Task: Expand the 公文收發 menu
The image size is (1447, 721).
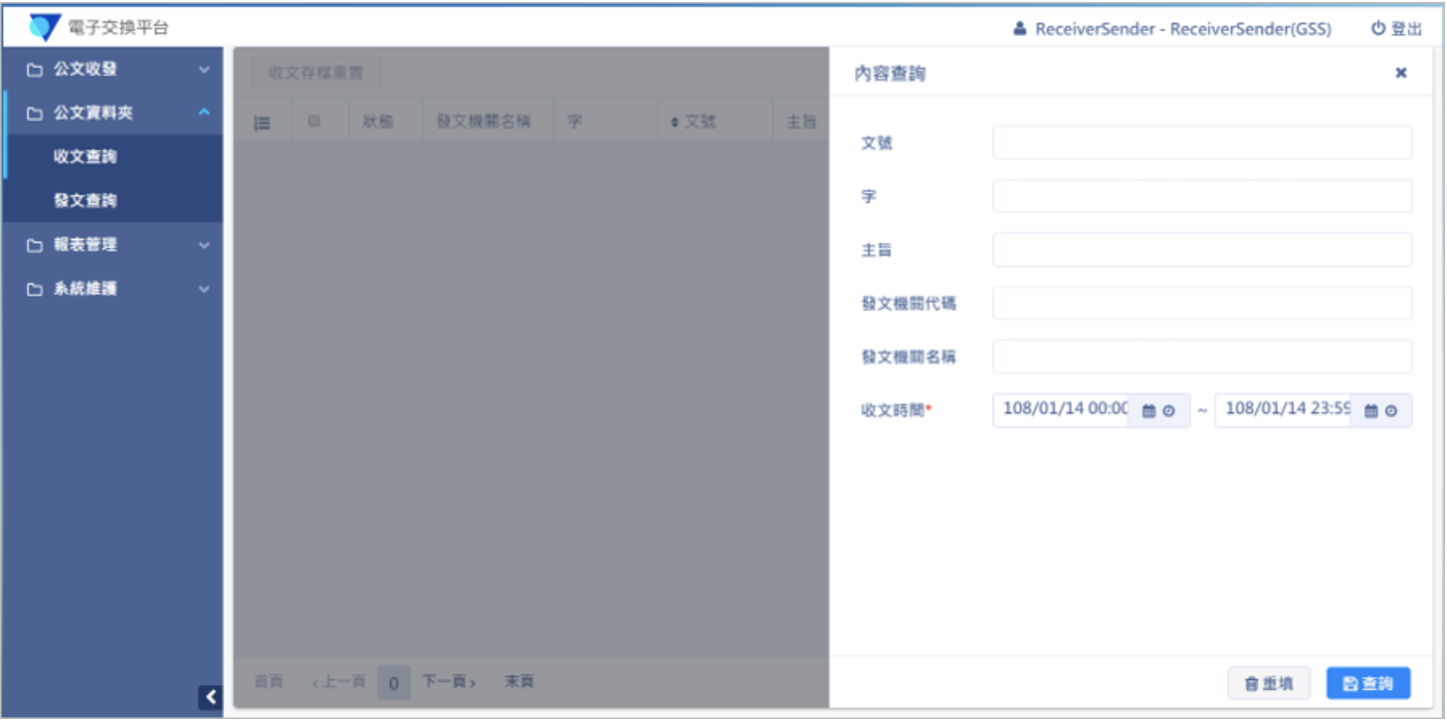Action: click(113, 70)
